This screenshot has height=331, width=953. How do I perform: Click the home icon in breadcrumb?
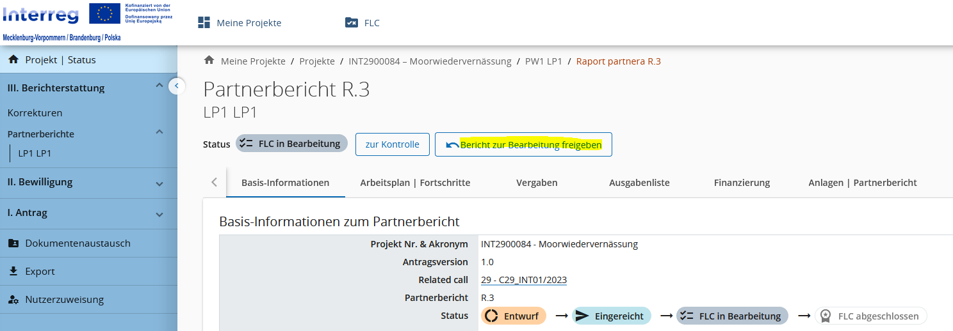point(209,61)
